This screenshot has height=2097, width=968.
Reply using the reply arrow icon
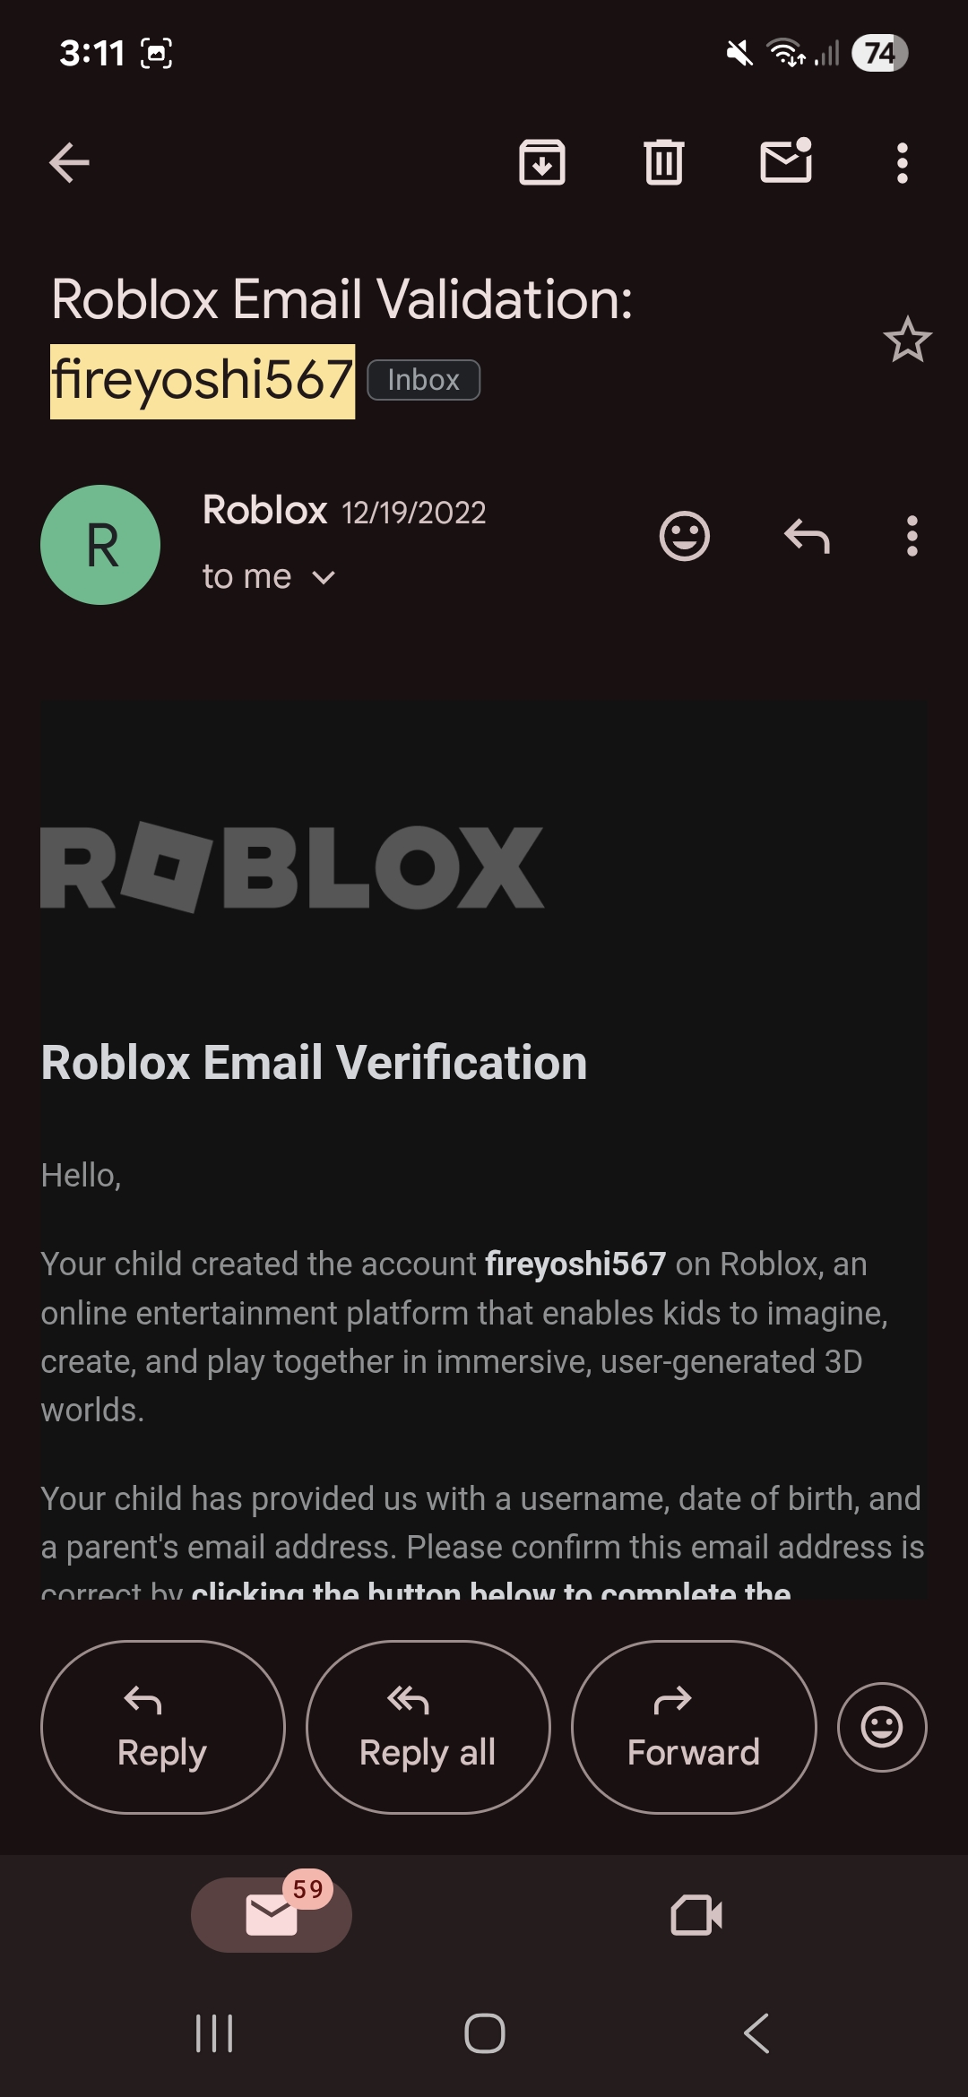[806, 537]
